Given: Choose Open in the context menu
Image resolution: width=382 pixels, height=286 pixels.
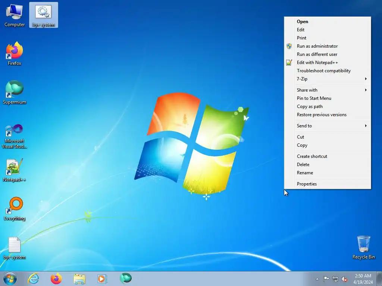Looking at the screenshot, I should pos(328,21).
